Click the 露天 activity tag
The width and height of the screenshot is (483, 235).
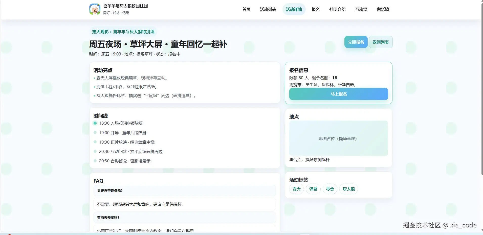point(296,189)
